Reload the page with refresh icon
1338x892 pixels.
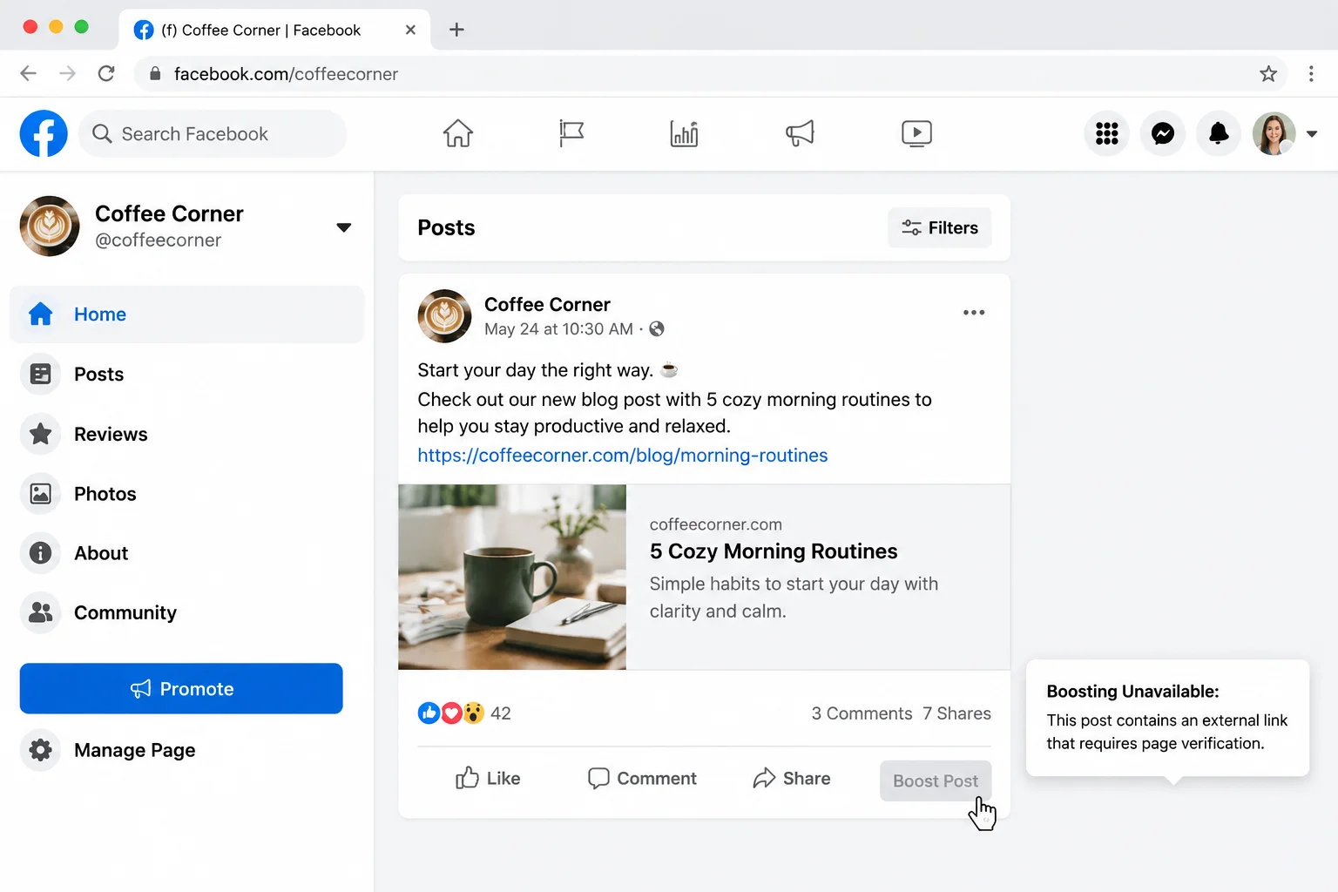[106, 73]
